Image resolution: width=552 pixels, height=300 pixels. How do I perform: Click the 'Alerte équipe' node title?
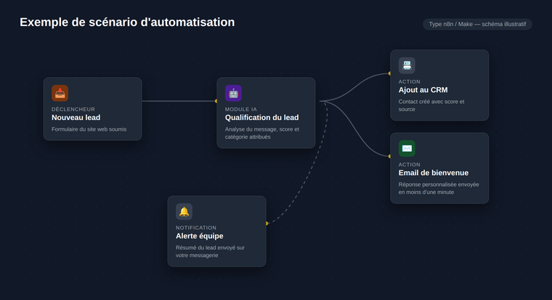coord(200,236)
